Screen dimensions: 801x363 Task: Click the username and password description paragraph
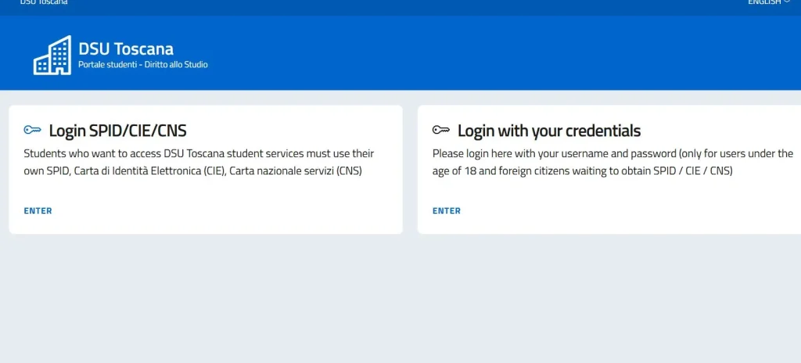pyautogui.click(x=612, y=162)
